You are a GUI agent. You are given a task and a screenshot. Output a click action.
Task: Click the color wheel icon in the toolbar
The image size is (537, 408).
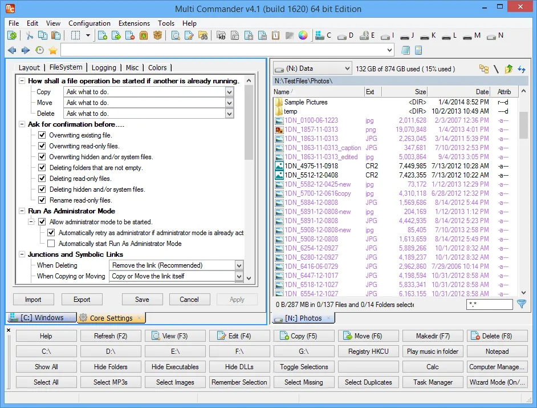(x=303, y=35)
